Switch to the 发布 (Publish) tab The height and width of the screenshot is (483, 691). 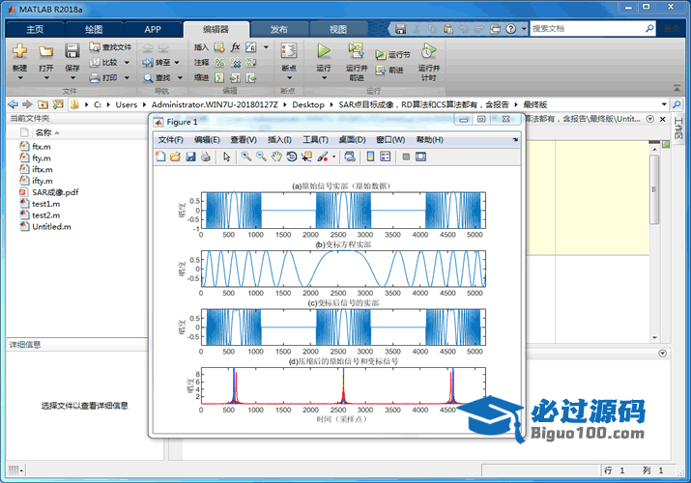279,30
